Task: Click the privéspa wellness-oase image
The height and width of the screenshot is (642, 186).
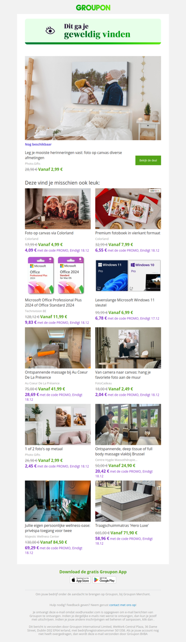Action: [x=58, y=501]
